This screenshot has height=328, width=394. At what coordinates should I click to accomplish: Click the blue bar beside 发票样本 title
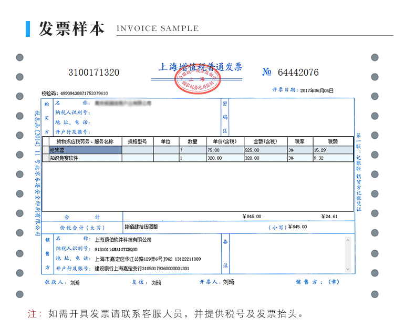tap(28, 29)
